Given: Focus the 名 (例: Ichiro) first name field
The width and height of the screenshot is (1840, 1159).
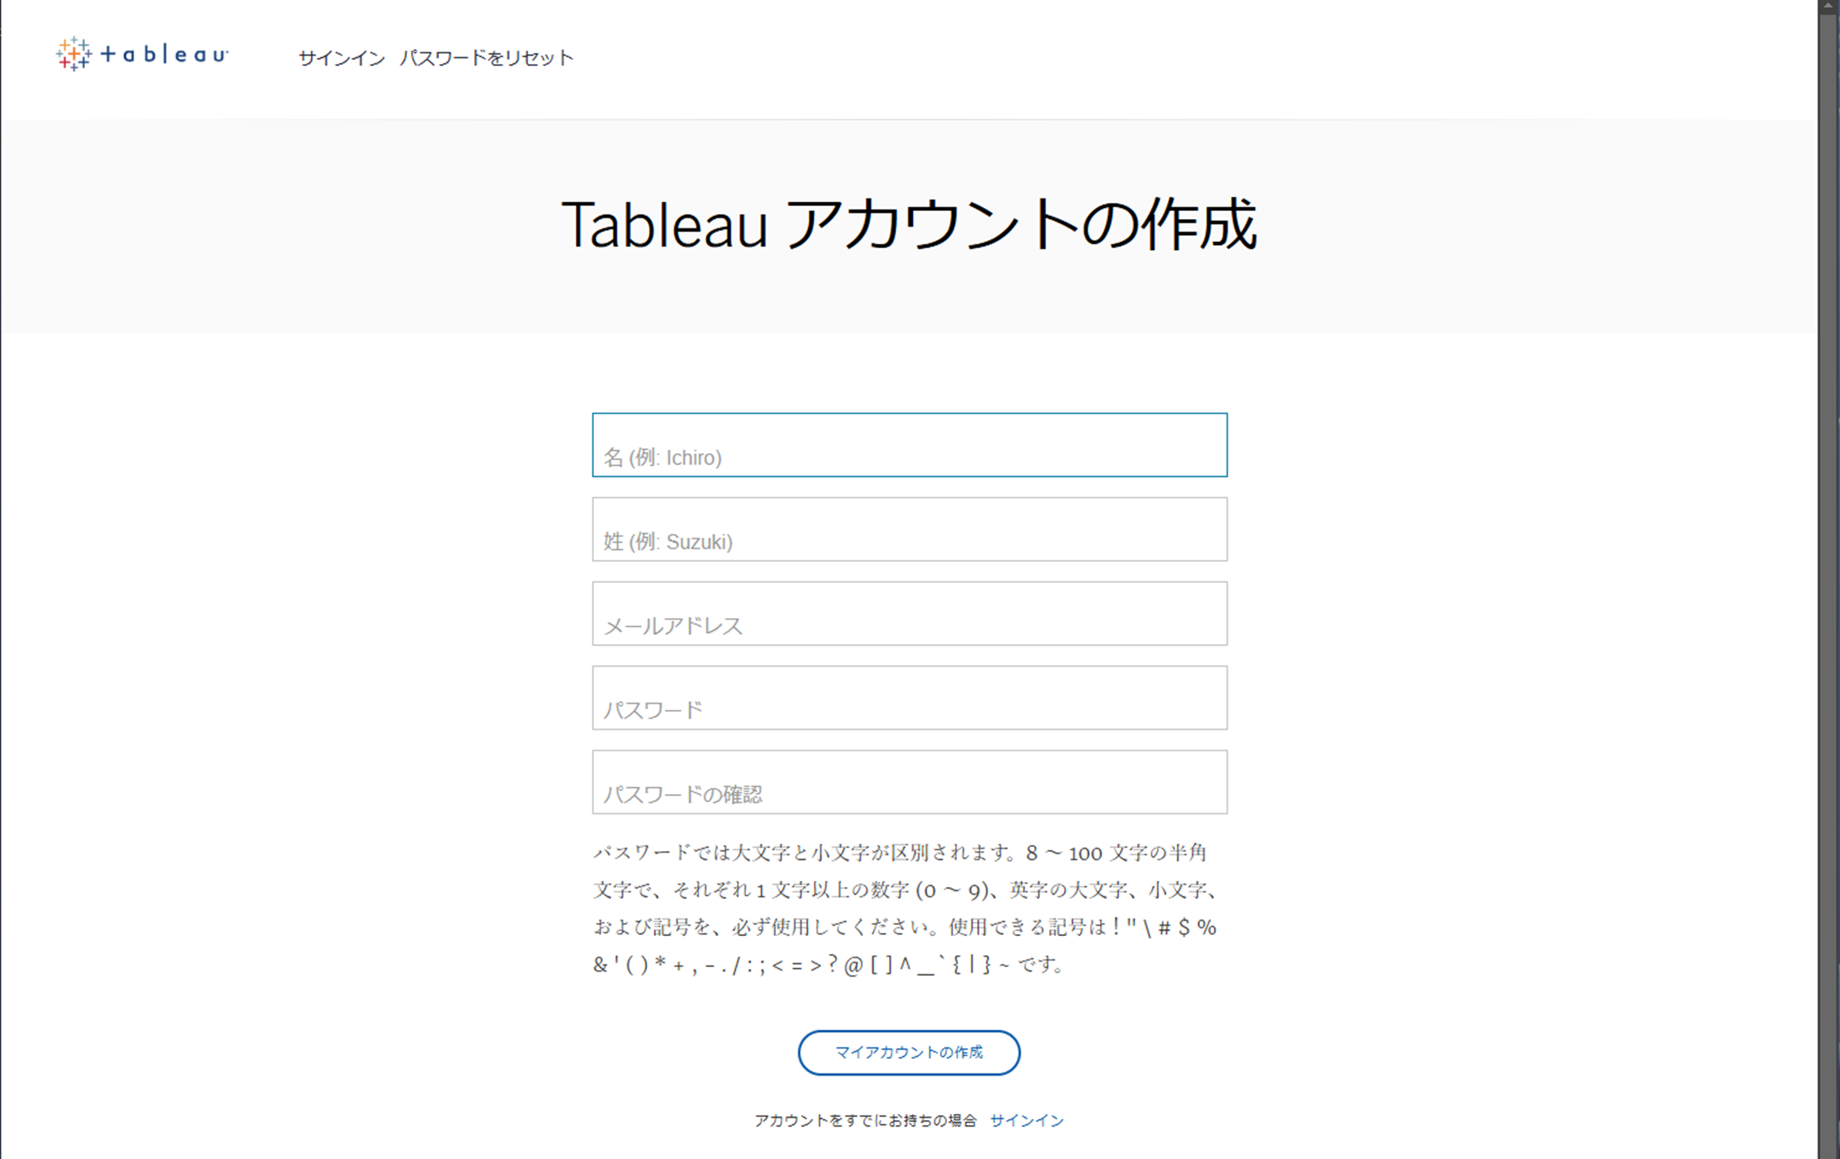Looking at the screenshot, I should pyautogui.click(x=909, y=445).
